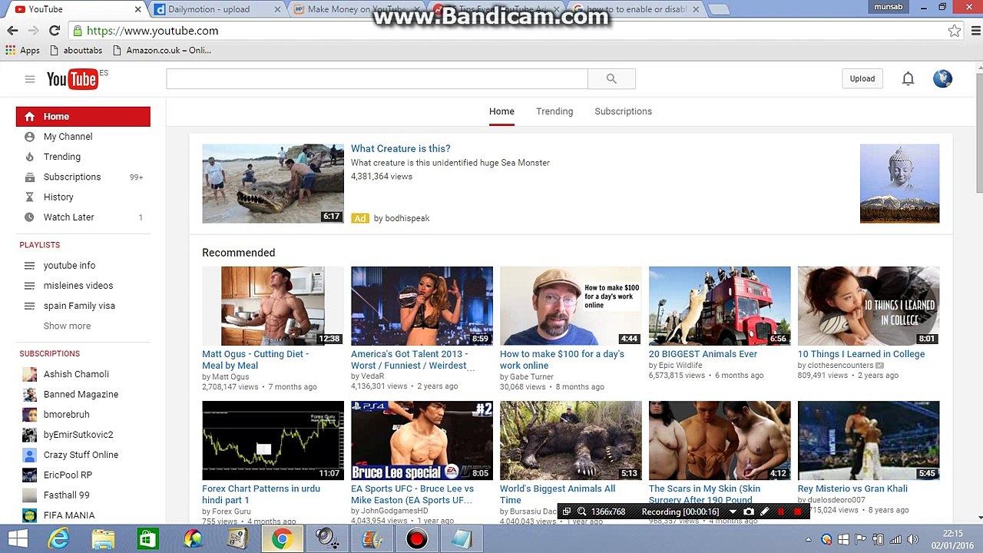The width and height of the screenshot is (983, 553).
Task: Play the World's Biggest Animals thumbnail
Action: coord(571,440)
